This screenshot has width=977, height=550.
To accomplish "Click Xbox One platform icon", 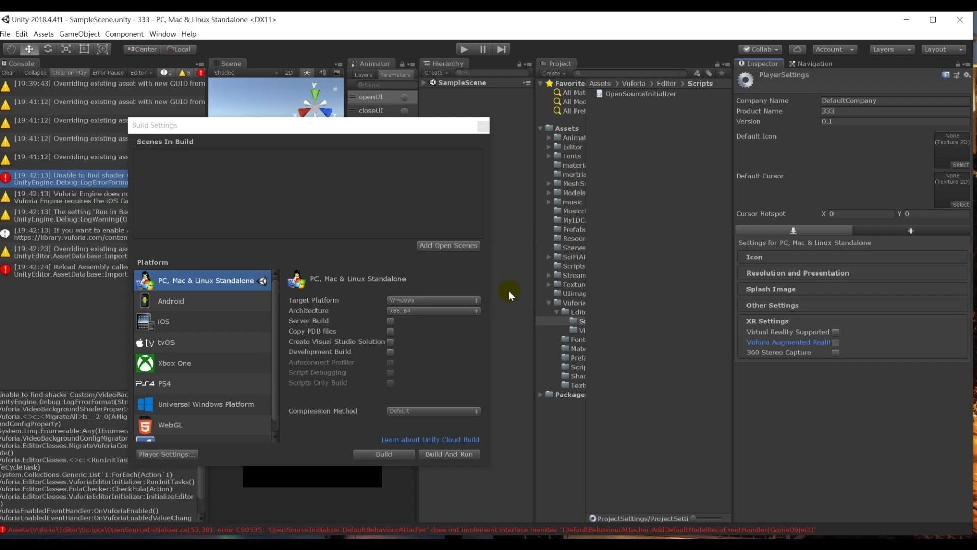I will pos(145,363).
